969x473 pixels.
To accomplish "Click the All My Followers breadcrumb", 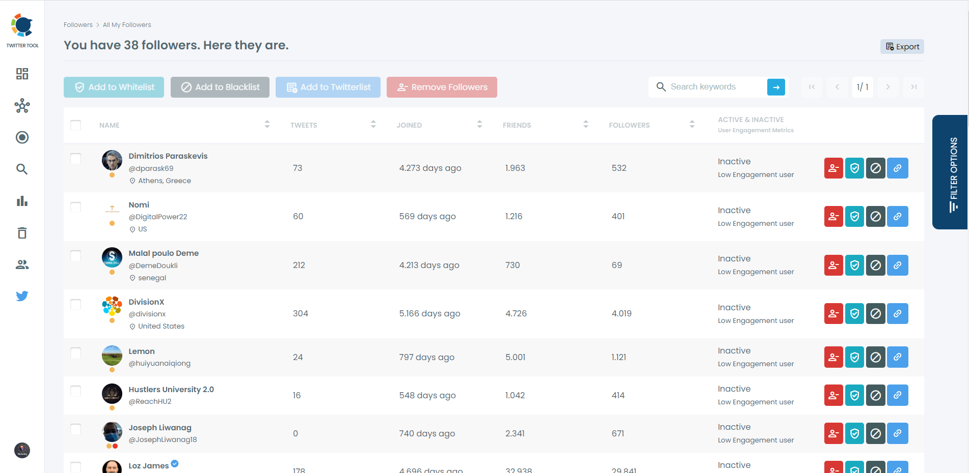I will 127,25.
